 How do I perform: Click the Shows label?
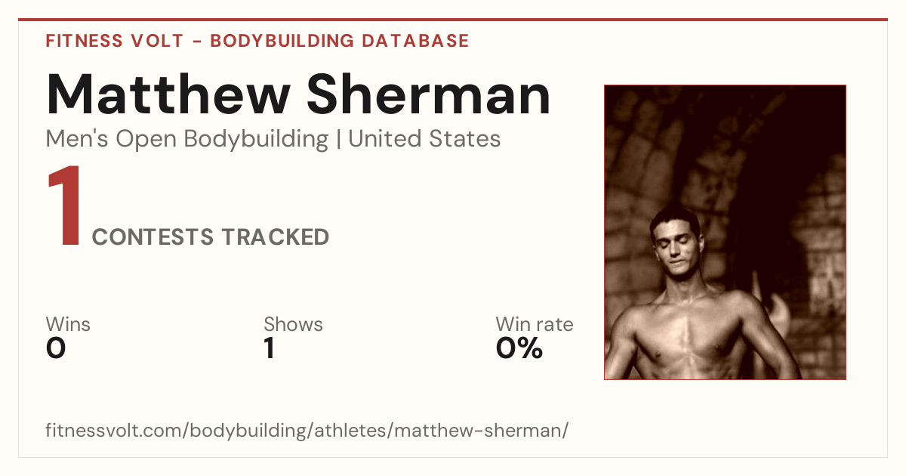tap(293, 325)
